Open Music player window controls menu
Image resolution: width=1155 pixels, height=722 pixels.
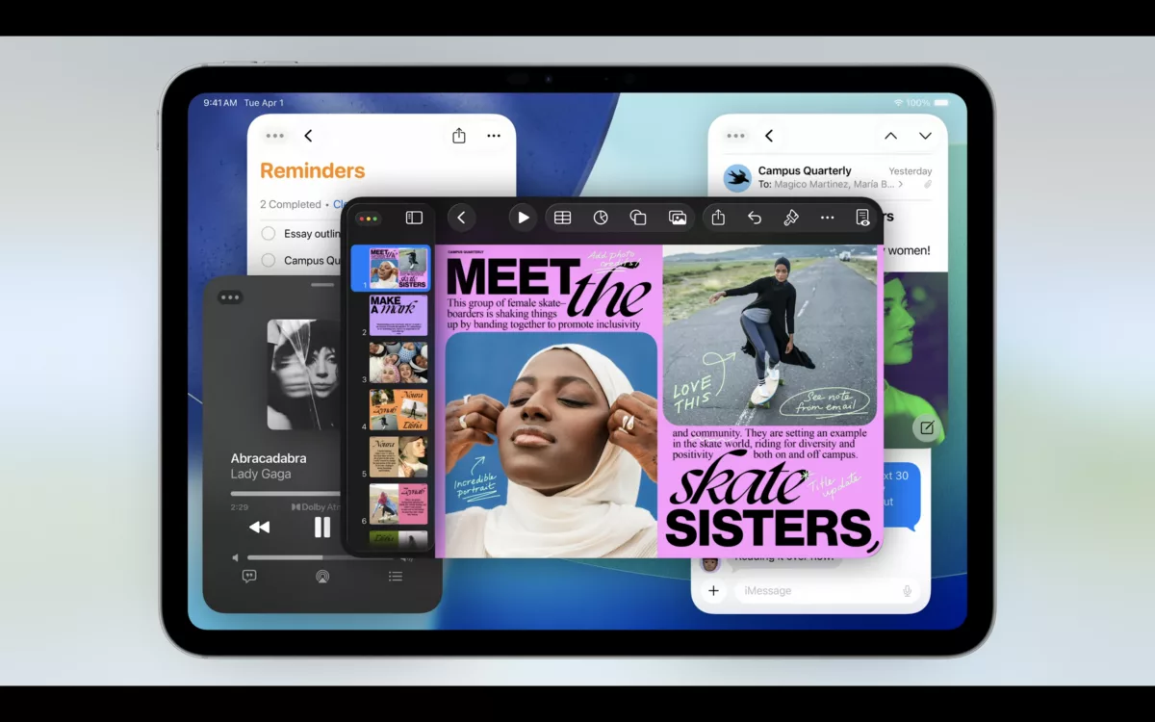click(x=230, y=297)
